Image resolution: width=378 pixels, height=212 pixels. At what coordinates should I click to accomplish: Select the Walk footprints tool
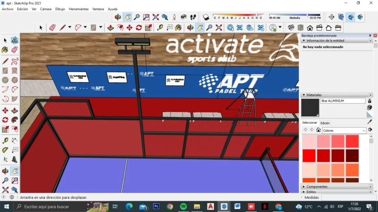(x=193, y=17)
